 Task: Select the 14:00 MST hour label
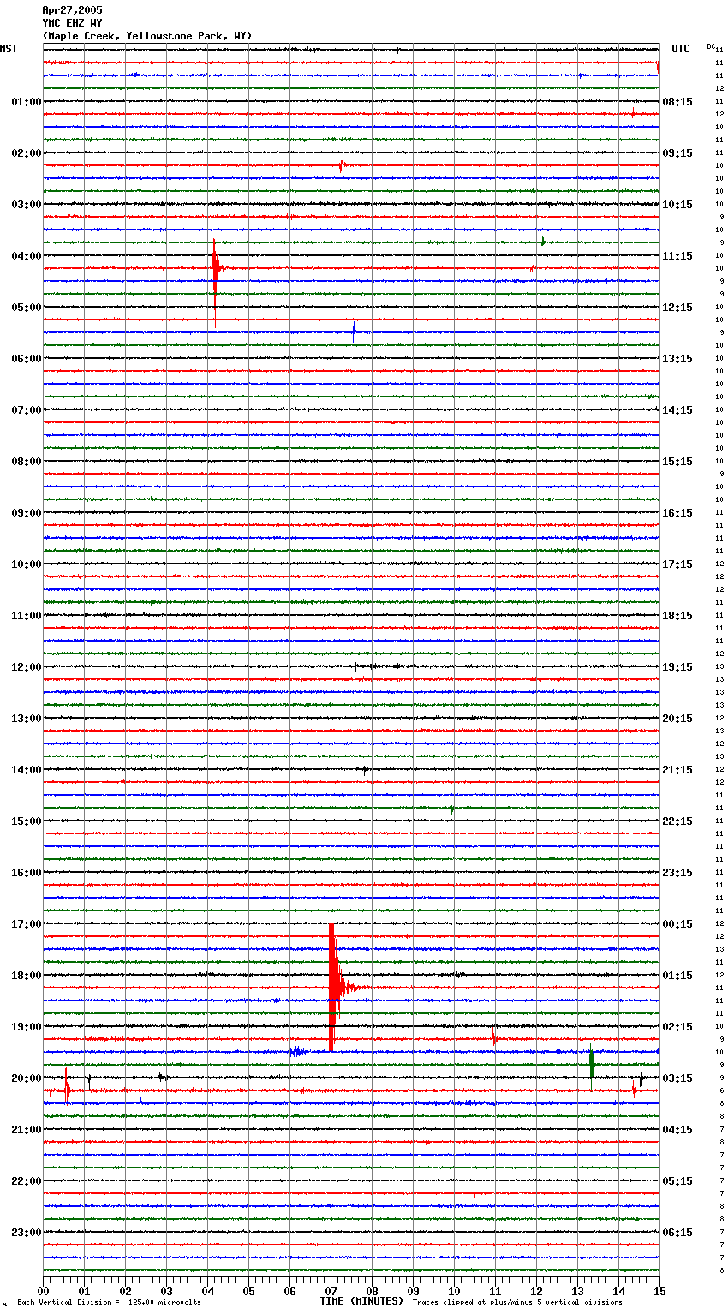click(26, 770)
